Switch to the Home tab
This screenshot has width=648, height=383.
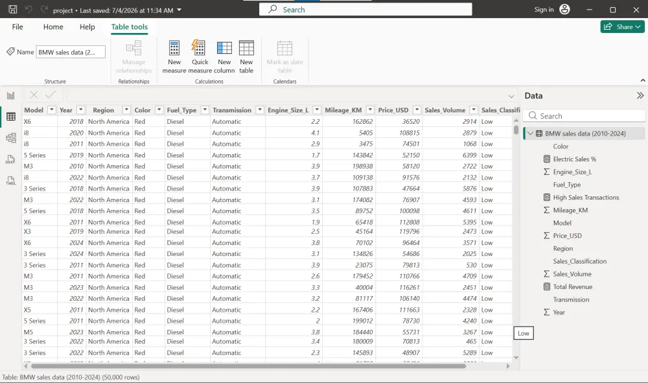pyautogui.click(x=53, y=27)
